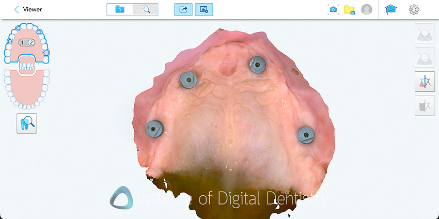Show lower jaw view in right panel
This screenshot has width=439, height=219.
pos(425,57)
